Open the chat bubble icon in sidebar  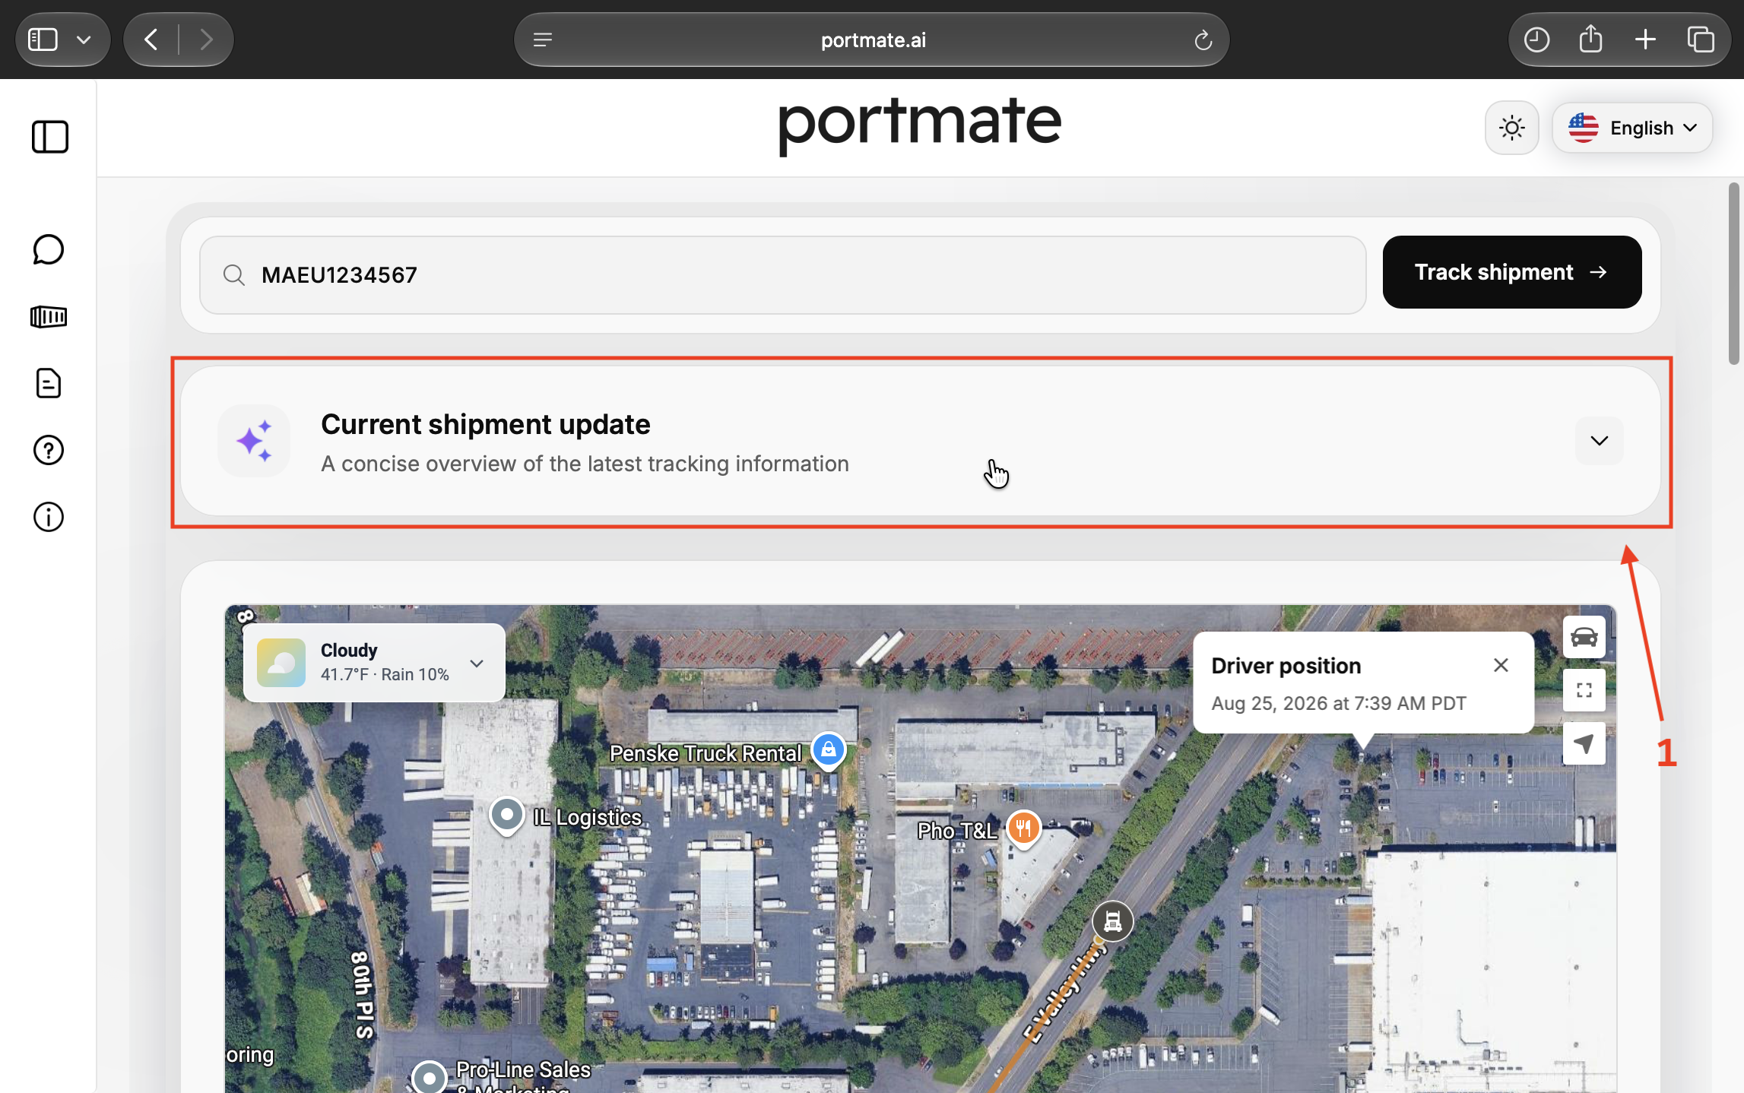pos(49,249)
